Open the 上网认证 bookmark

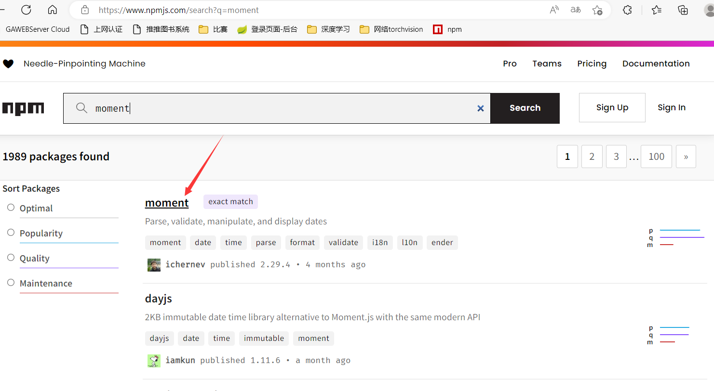coord(101,29)
